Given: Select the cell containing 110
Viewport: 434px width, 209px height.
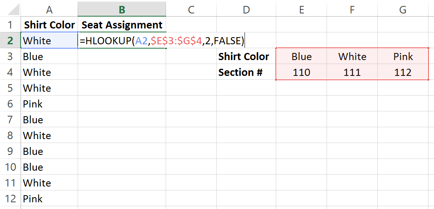Looking at the screenshot, I should click(x=301, y=72).
